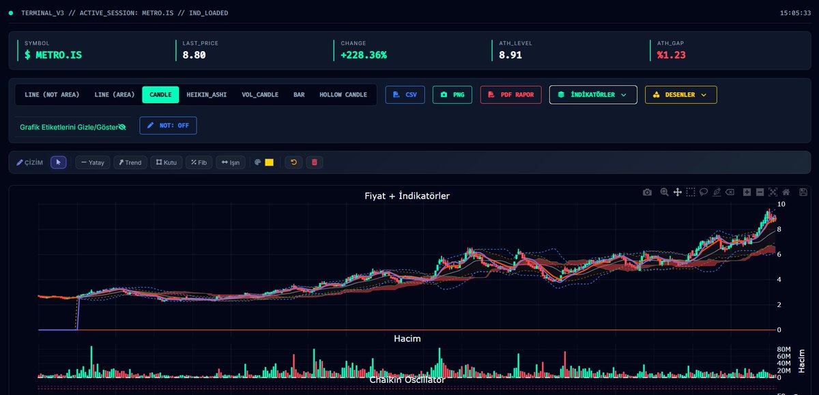Image resolution: width=819 pixels, height=395 pixels.
Task: Click the erase active shape icon
Action: point(730,192)
